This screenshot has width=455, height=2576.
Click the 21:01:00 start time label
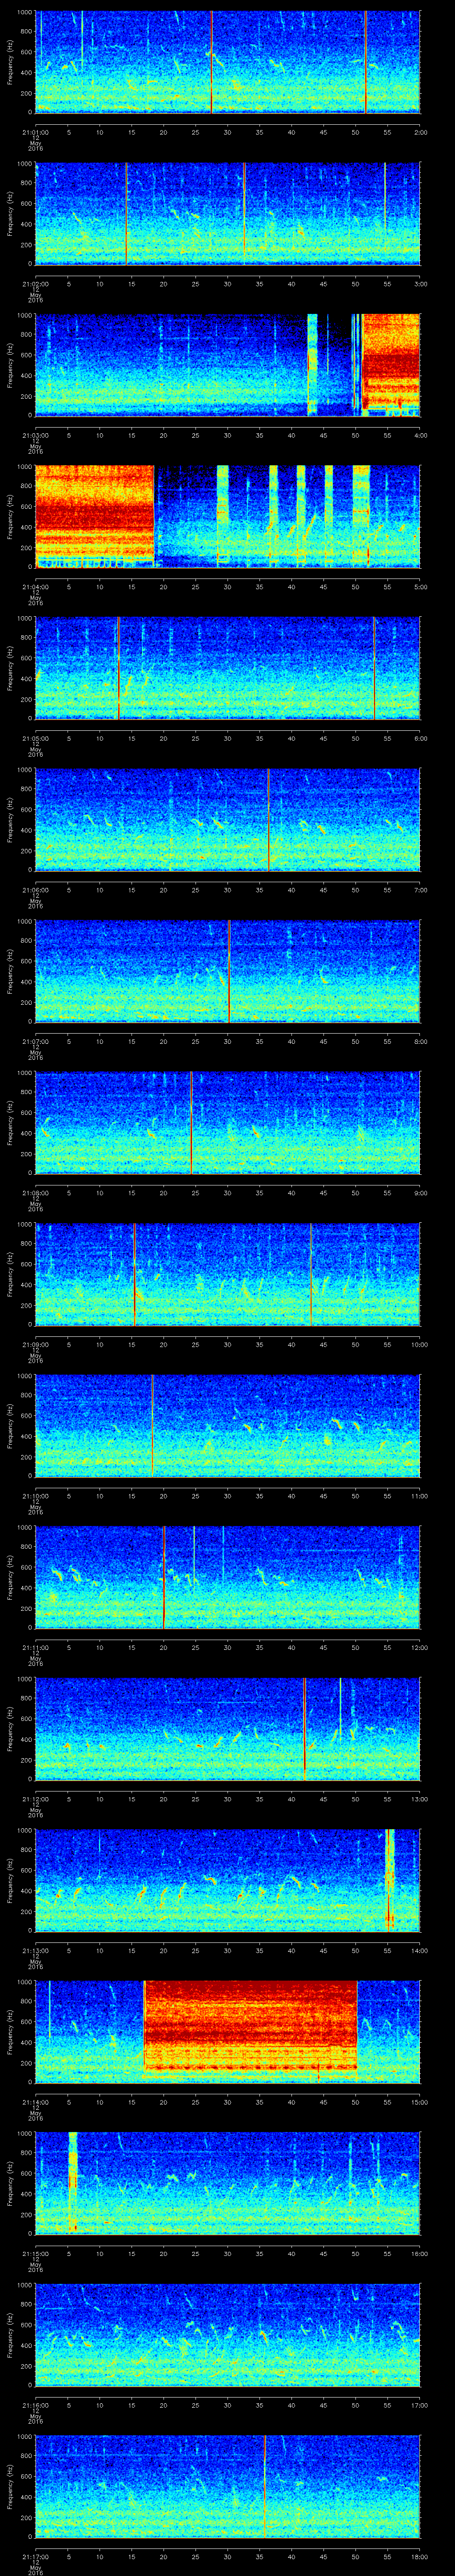(x=35, y=131)
